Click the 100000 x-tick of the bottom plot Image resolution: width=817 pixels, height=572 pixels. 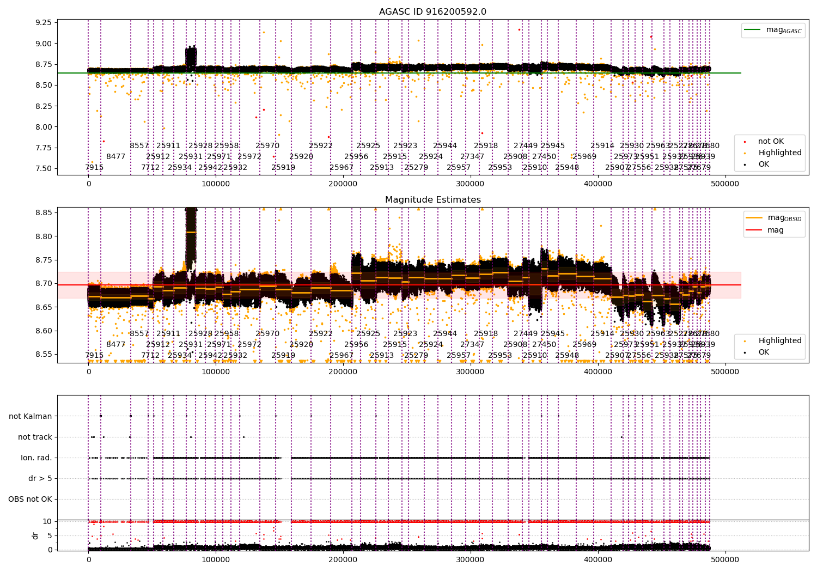click(x=216, y=559)
